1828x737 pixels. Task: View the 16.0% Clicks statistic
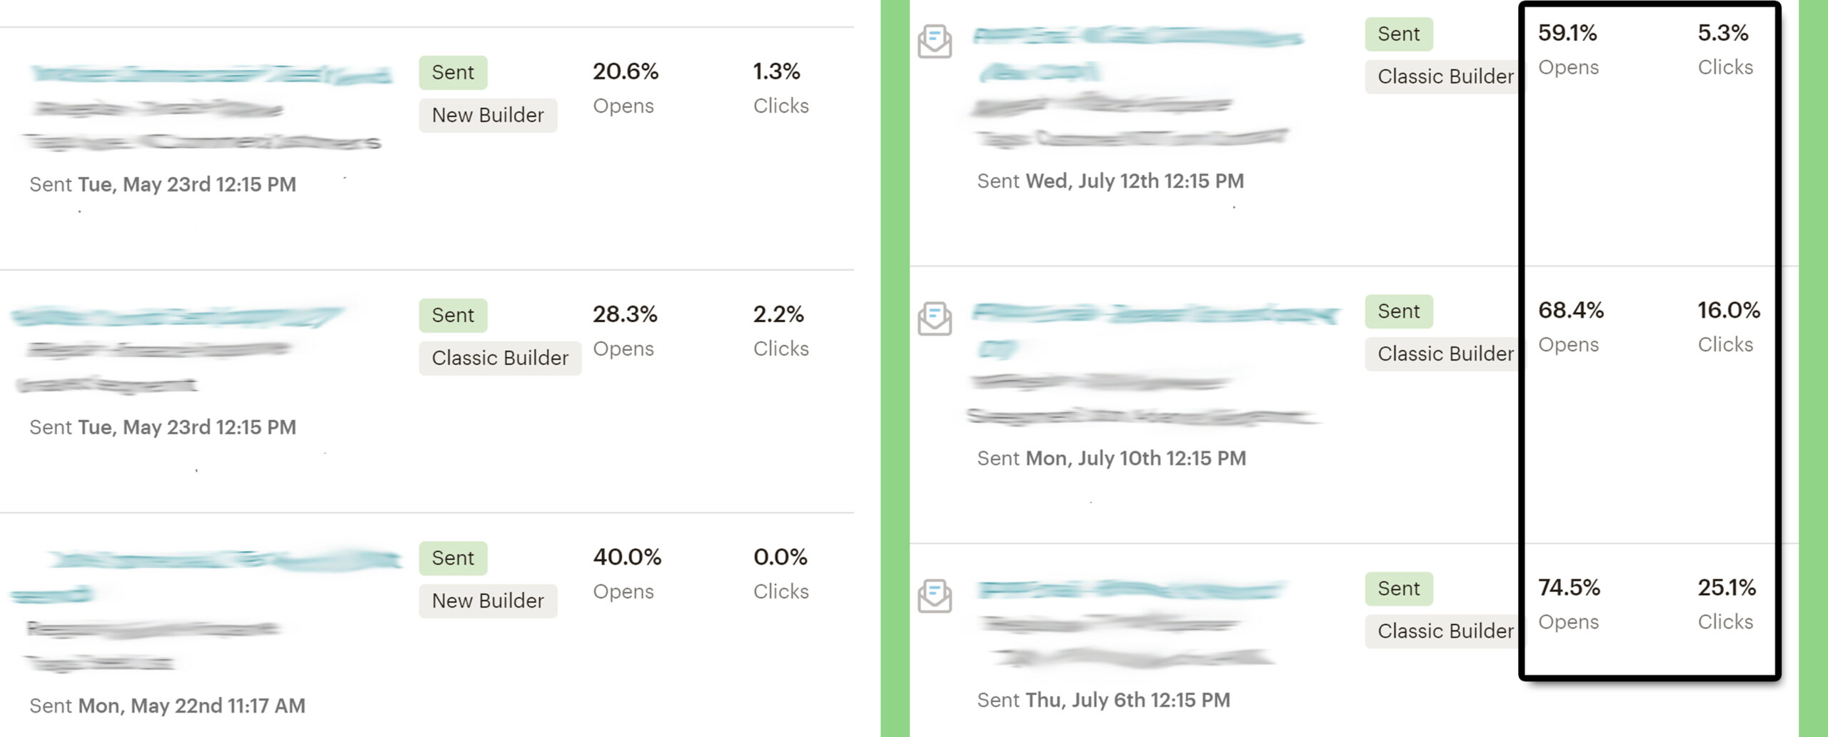click(x=1728, y=326)
